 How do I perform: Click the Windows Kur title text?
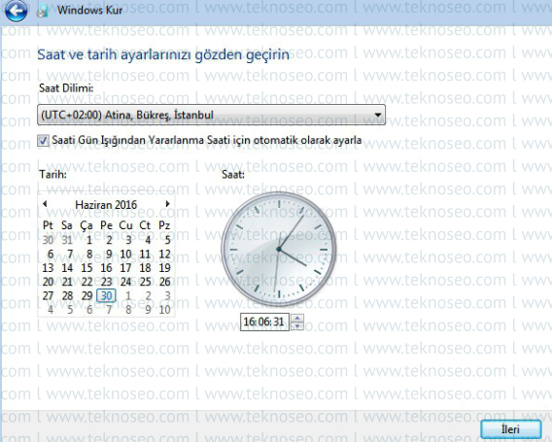click(89, 10)
